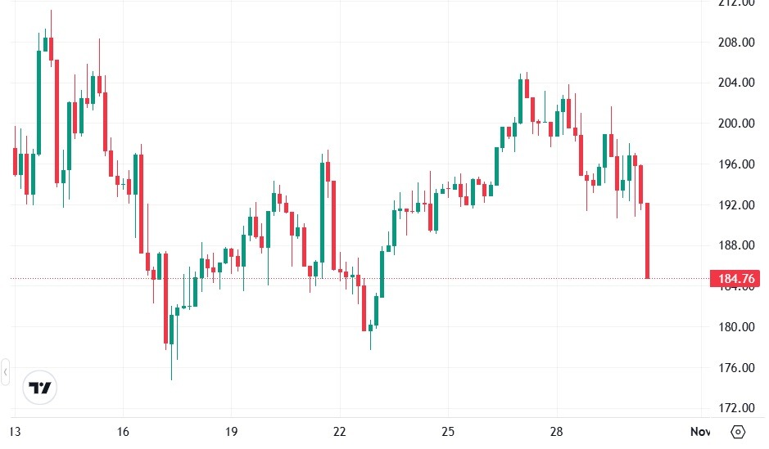Select the 180.00 price level label
This screenshot has width=769, height=449.
click(x=735, y=327)
